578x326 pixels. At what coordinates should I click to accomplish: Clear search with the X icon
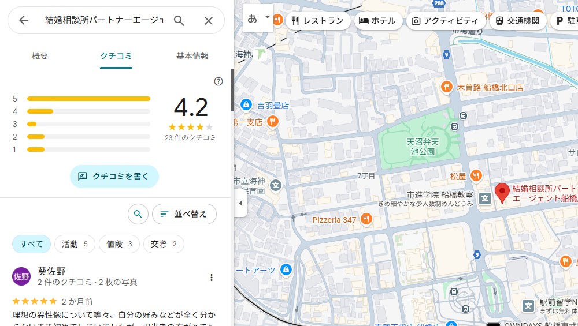point(209,21)
